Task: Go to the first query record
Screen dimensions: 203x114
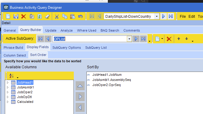Action: point(92,16)
